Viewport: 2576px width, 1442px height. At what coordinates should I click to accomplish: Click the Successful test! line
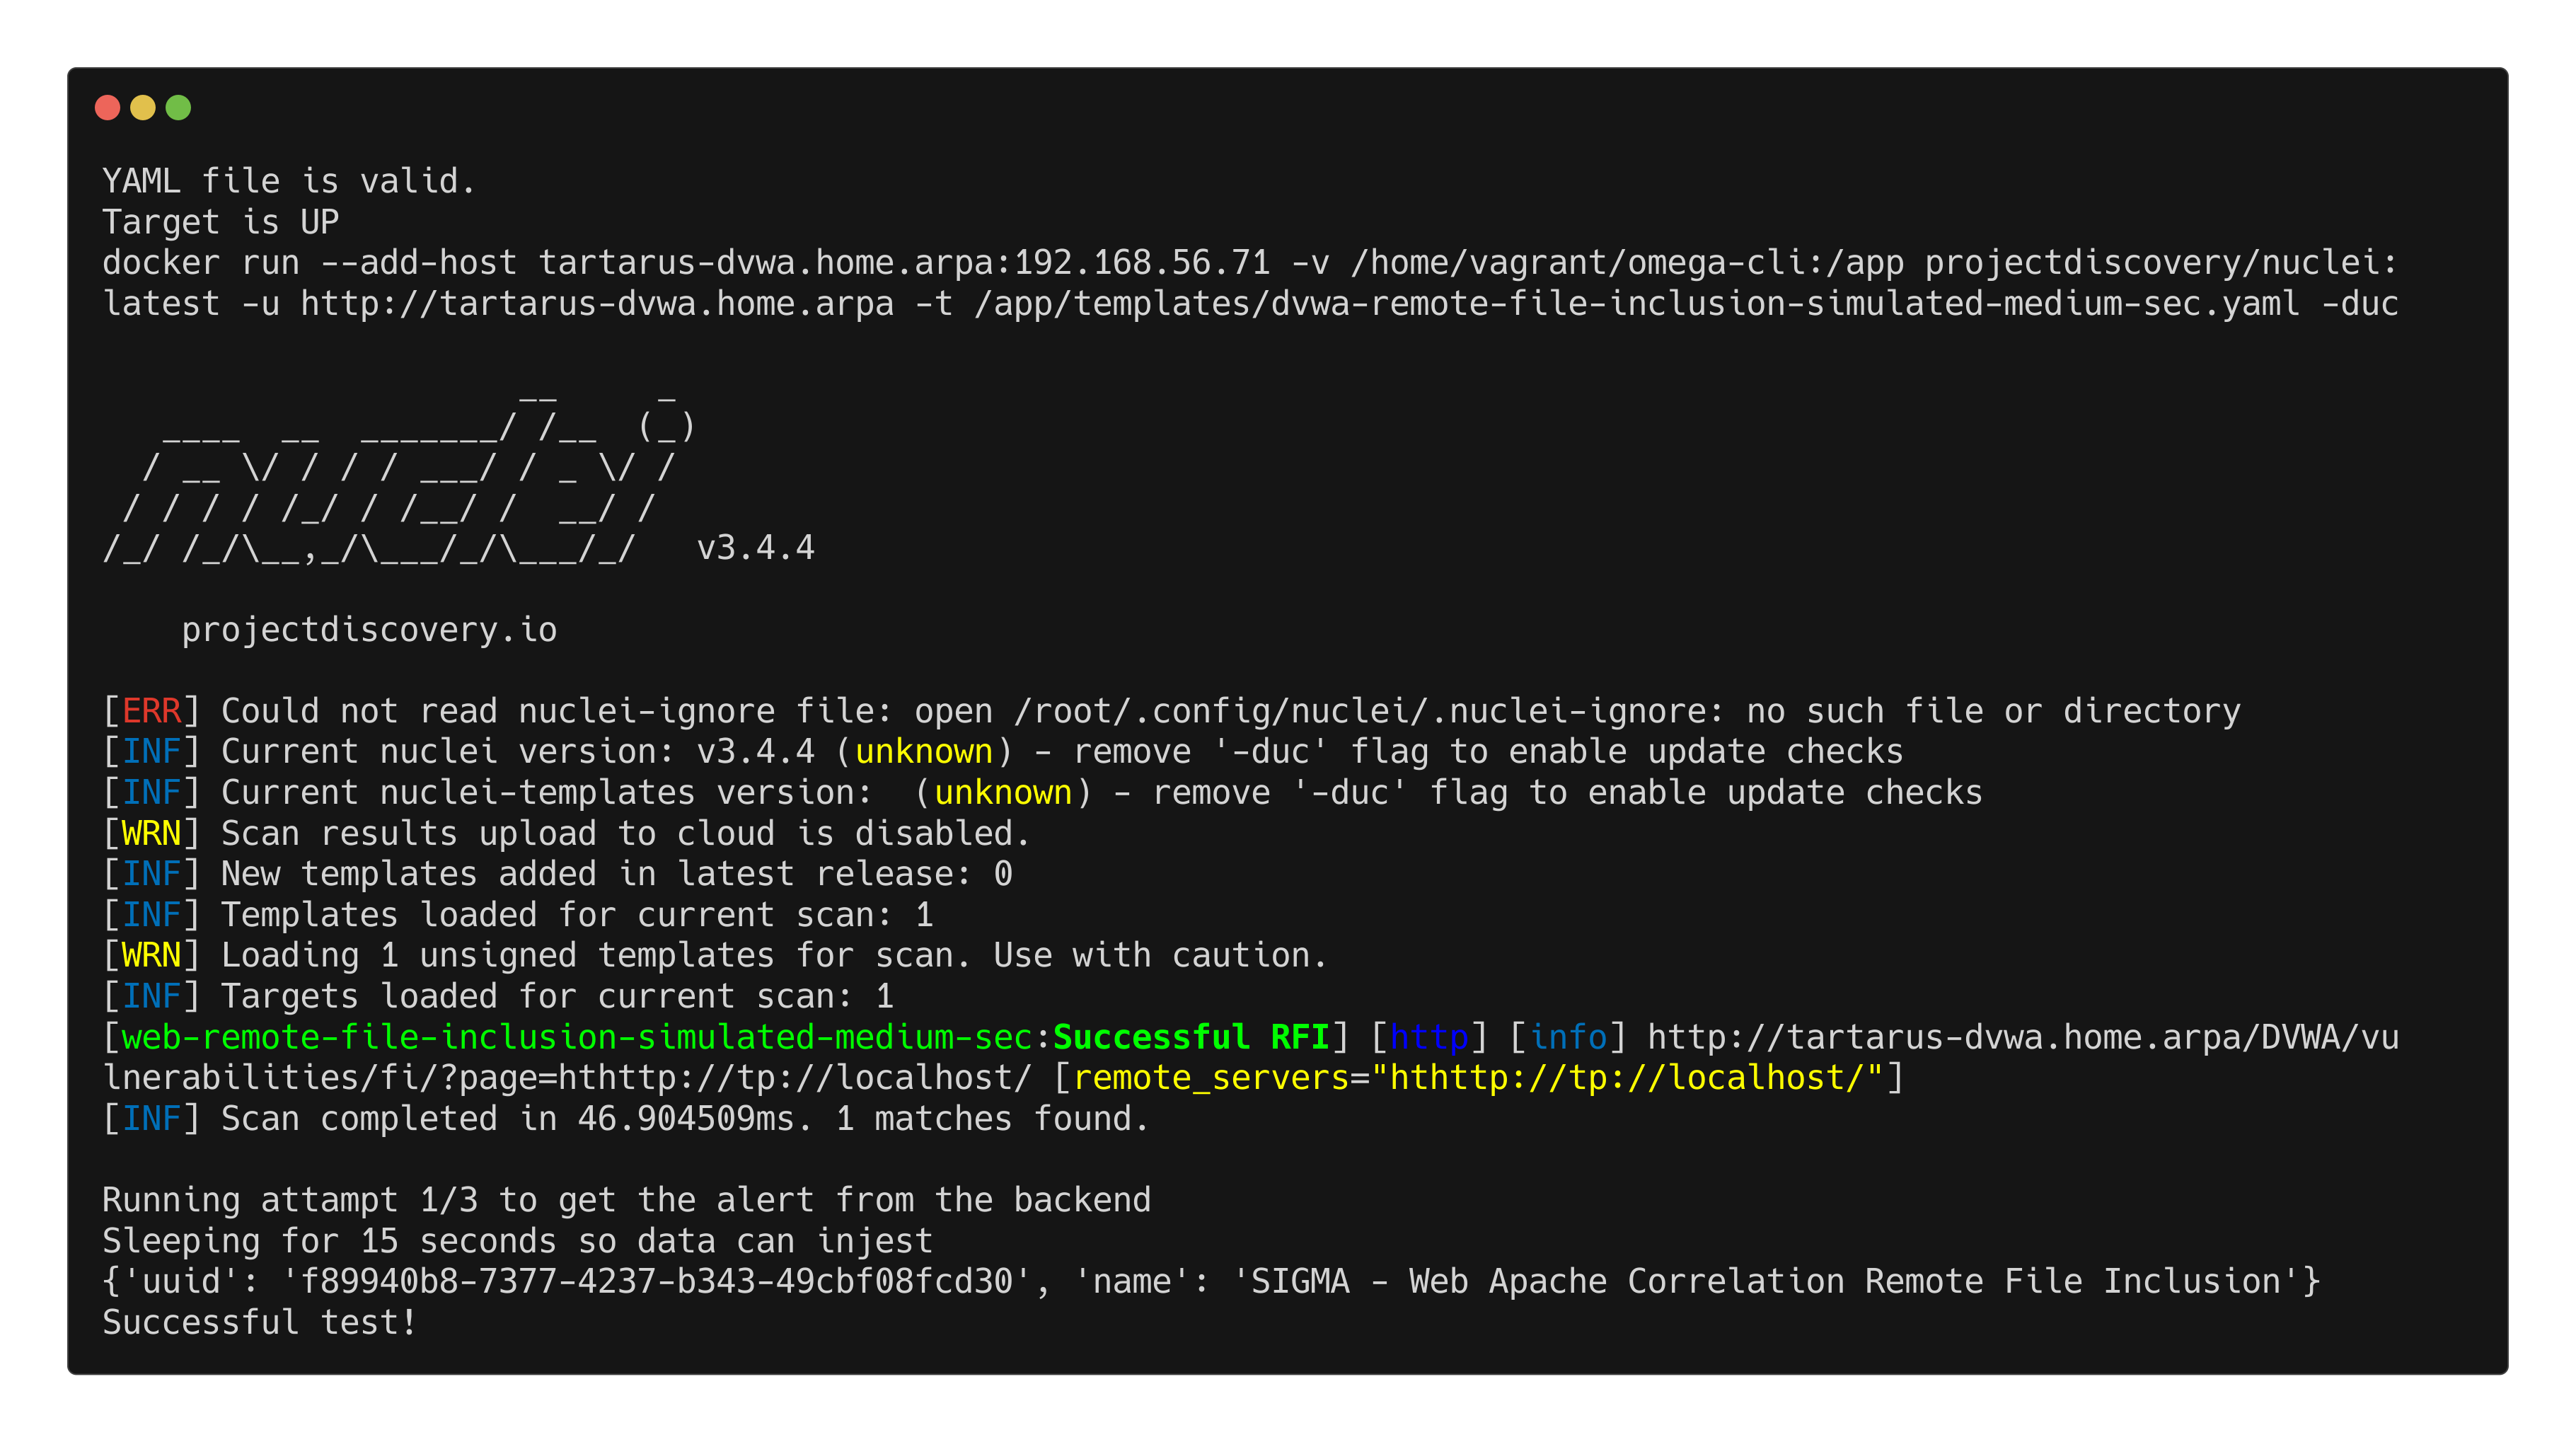point(259,1322)
